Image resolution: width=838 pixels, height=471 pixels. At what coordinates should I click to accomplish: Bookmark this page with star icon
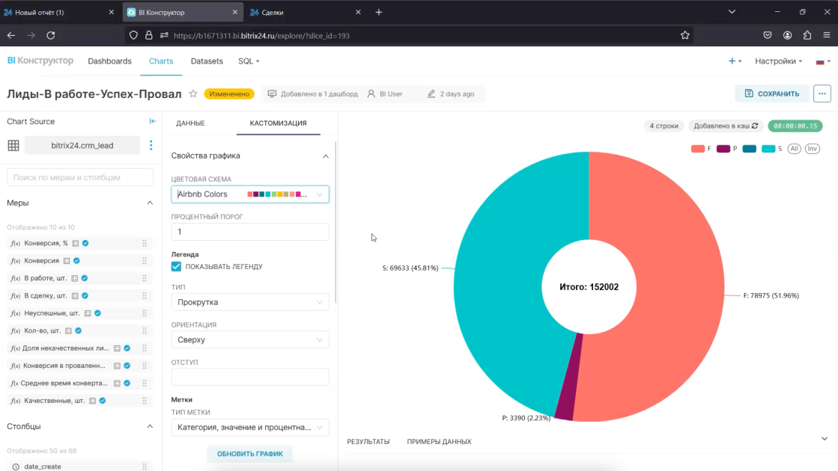click(684, 35)
